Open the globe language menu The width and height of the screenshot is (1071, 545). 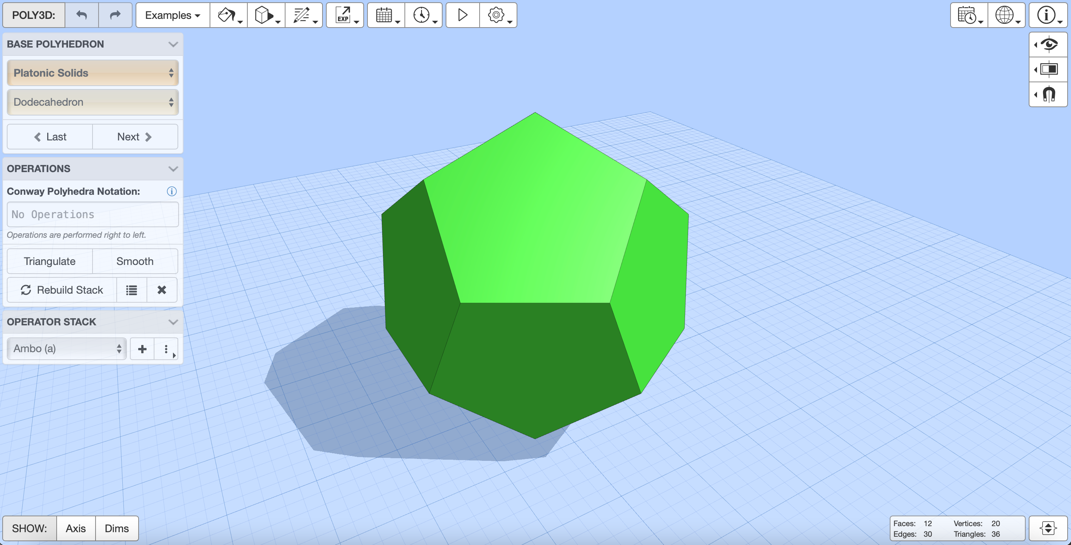[1006, 15]
